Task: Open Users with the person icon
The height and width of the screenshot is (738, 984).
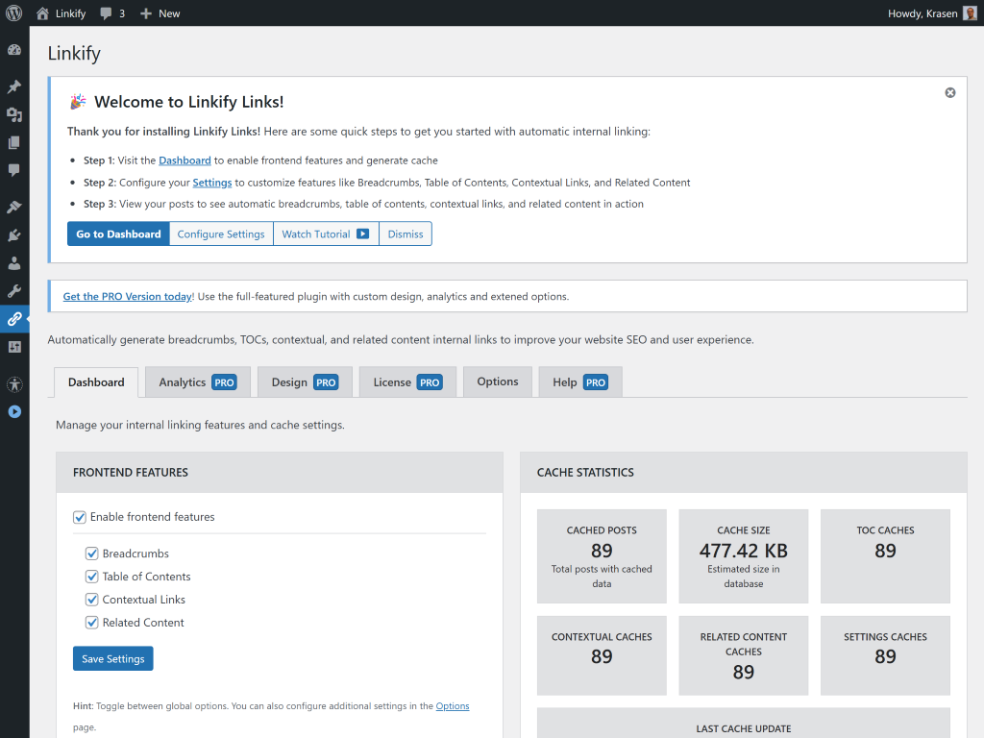Action: [x=13, y=262]
